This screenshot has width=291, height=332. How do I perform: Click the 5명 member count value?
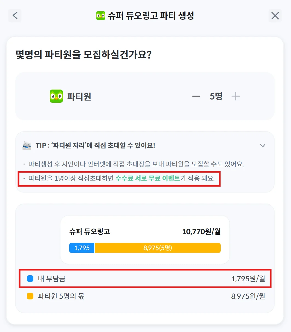(x=216, y=96)
